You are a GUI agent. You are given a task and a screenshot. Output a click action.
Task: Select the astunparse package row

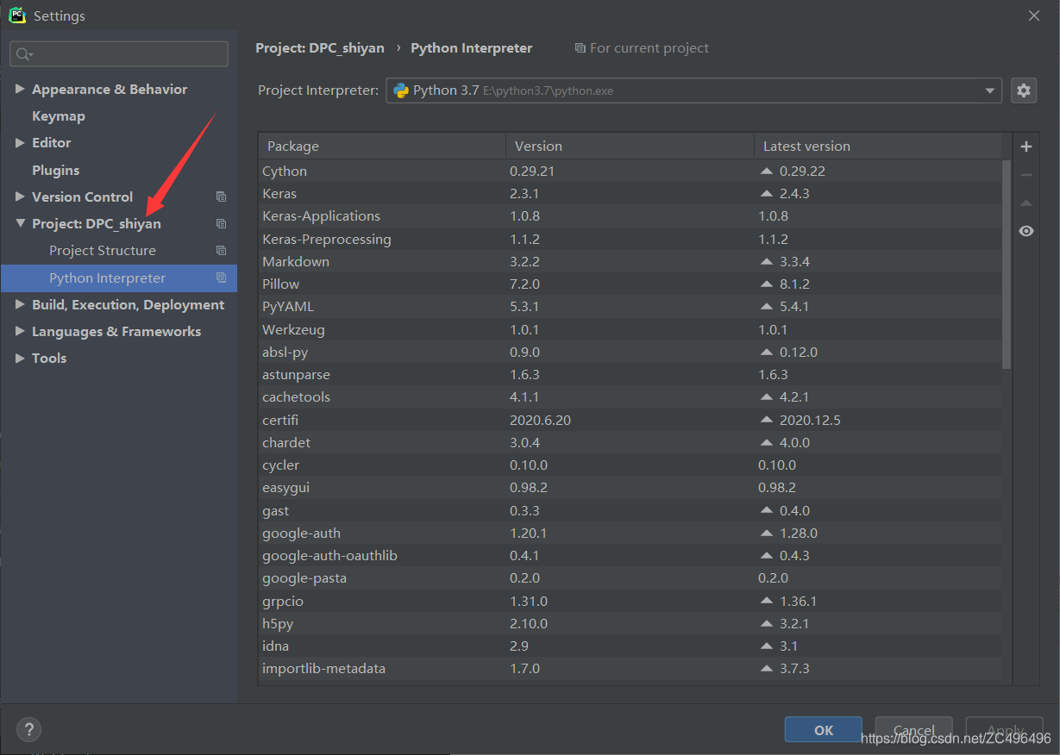(630, 374)
